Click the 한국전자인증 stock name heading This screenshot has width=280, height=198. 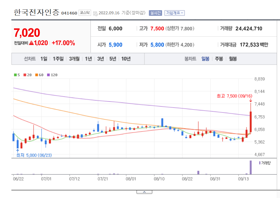(36, 12)
